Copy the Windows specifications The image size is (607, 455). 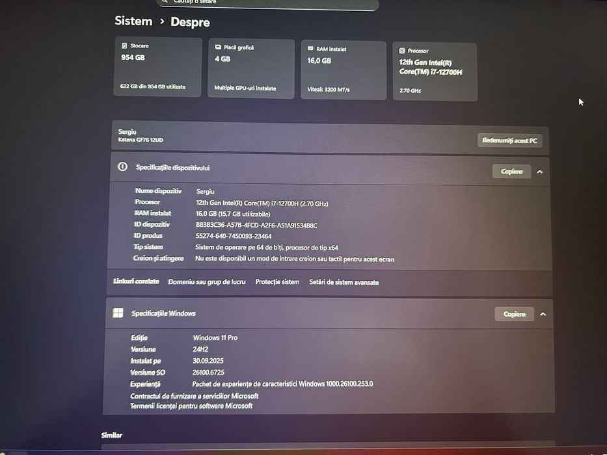tap(514, 314)
